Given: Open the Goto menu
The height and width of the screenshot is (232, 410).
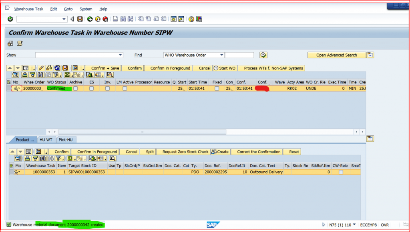Looking at the screenshot, I should click(68, 9).
